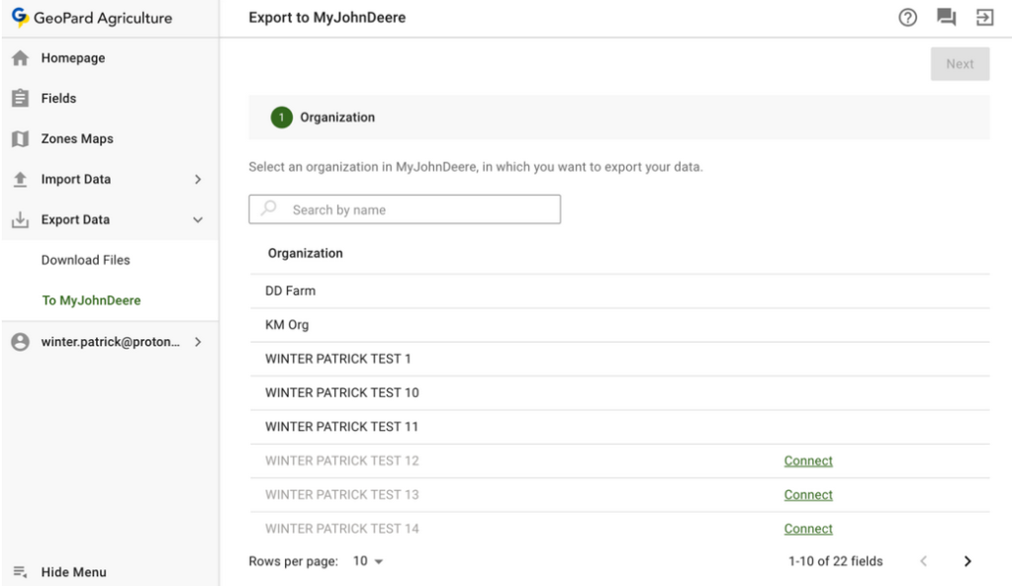1012x586 pixels.
Task: Select Download Files menu item
Action: 86,261
